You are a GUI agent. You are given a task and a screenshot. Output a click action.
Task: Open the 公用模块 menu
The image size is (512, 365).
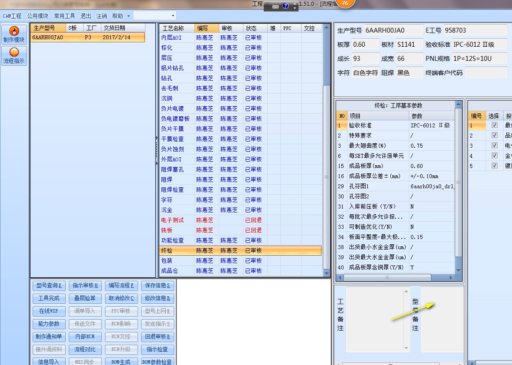coord(37,16)
